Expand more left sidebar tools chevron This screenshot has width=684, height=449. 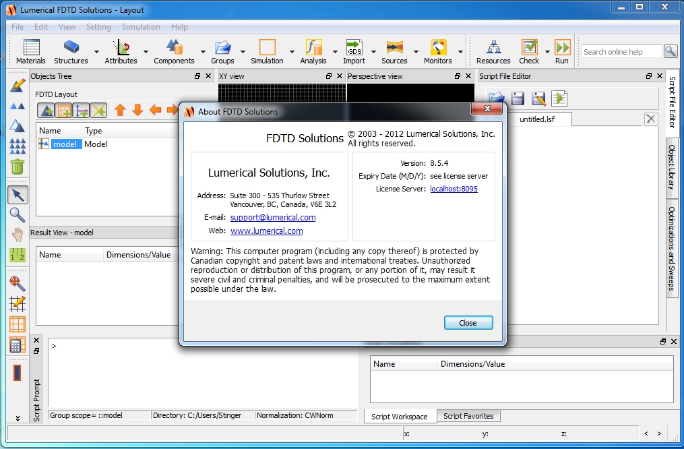(18, 419)
